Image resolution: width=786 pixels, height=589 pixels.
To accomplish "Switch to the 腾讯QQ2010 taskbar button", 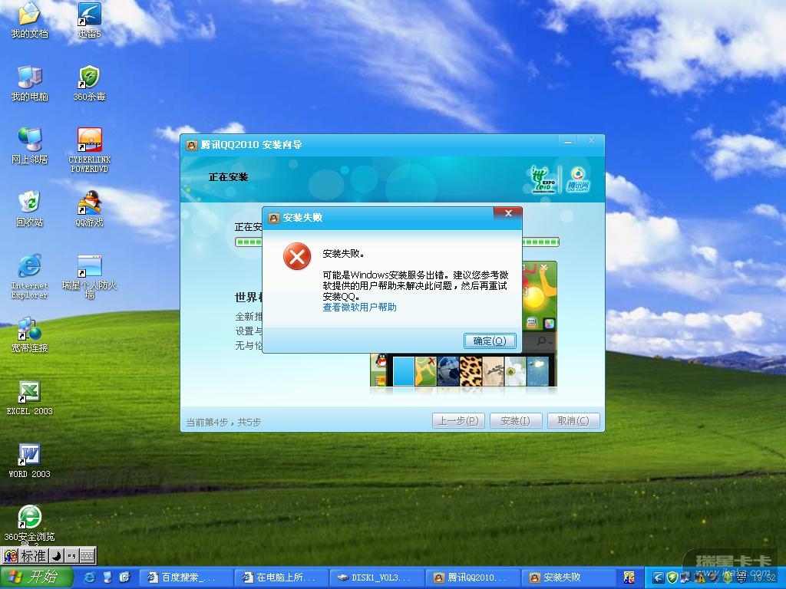I will coord(472,577).
